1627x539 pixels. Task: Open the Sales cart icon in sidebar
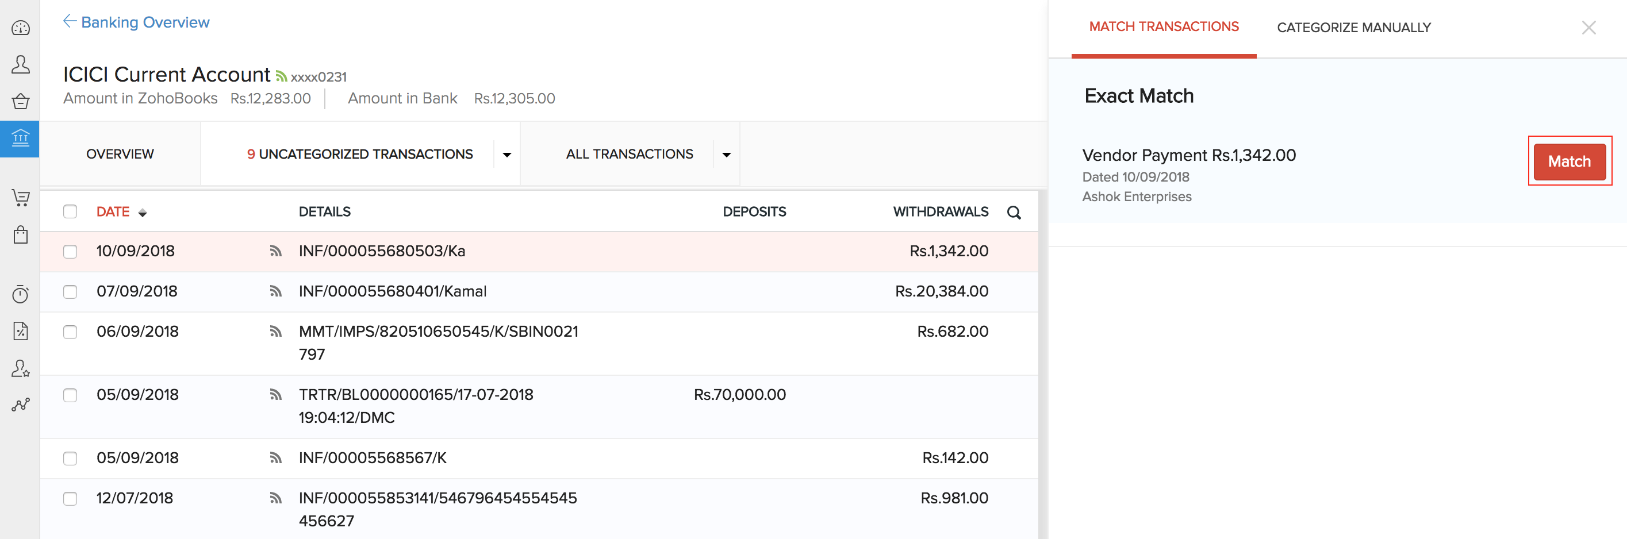(x=20, y=198)
